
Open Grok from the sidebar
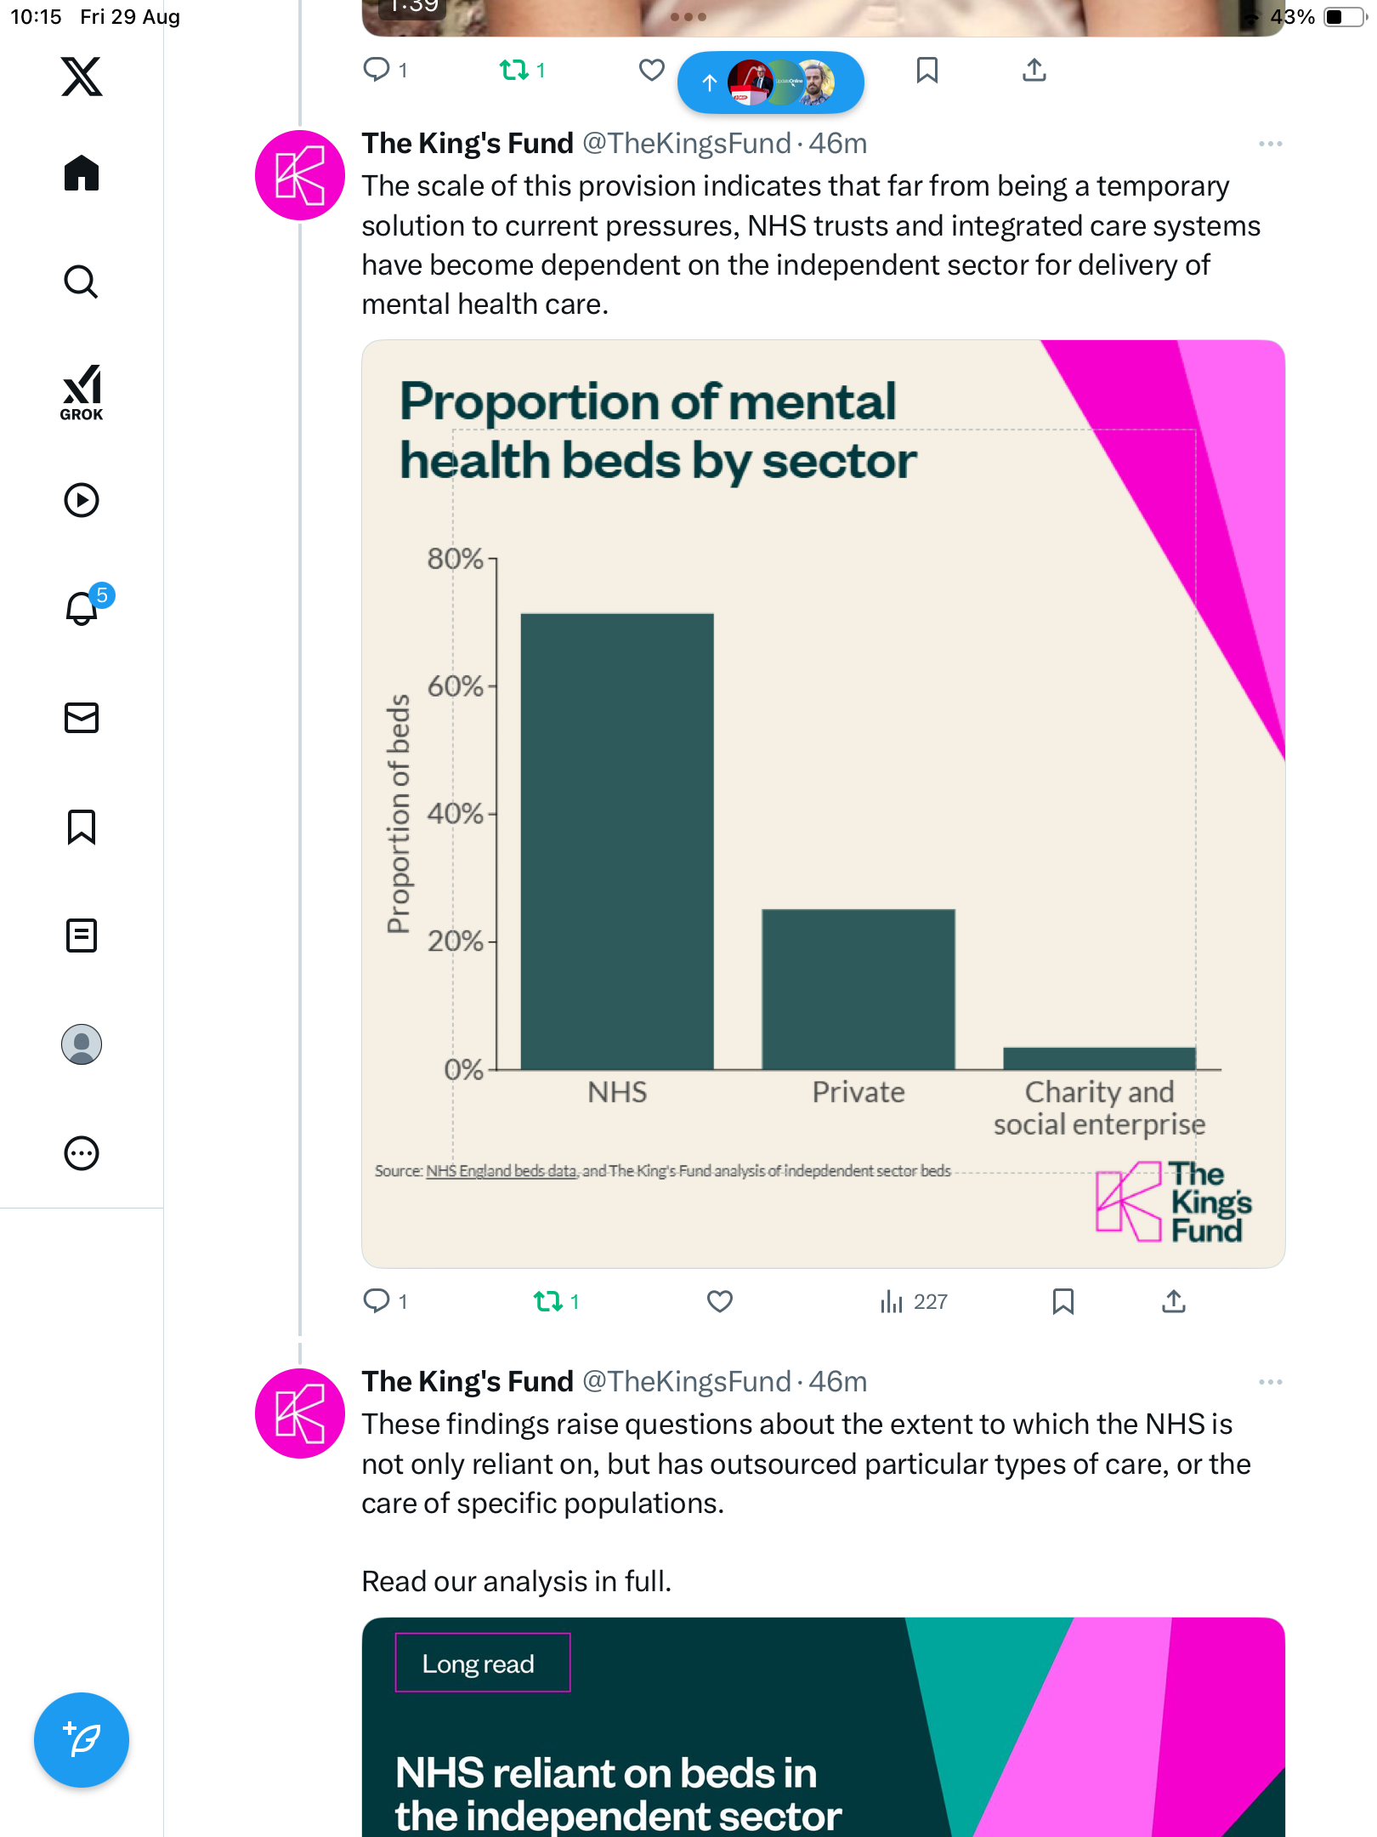(x=82, y=392)
